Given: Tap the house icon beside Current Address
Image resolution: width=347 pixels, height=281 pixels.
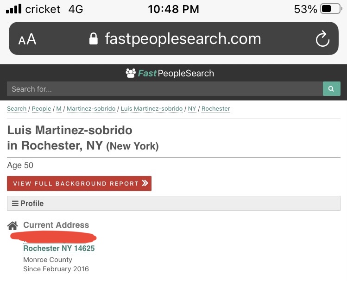Looking at the screenshot, I should (13, 226).
